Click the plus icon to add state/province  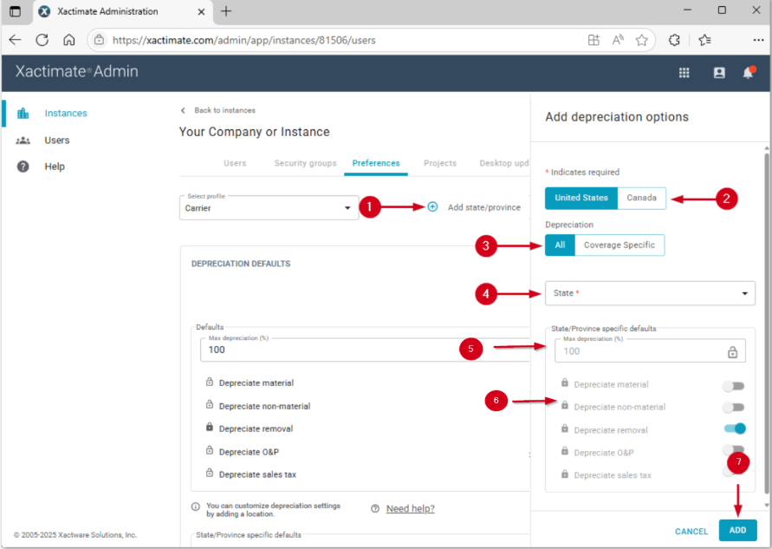click(432, 207)
